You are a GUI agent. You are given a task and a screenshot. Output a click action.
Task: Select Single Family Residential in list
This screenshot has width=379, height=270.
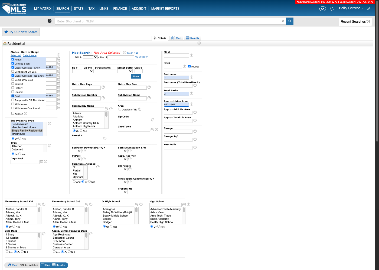point(27,131)
